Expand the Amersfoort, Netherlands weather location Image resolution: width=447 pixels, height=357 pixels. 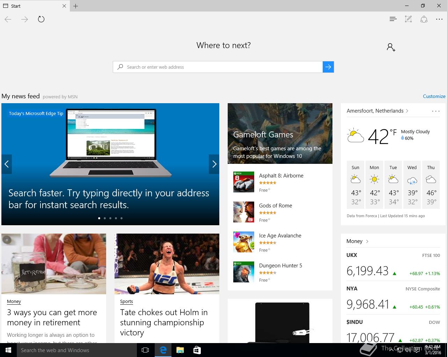(378, 111)
